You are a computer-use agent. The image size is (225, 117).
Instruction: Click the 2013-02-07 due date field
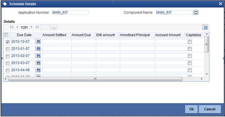pos(23,56)
